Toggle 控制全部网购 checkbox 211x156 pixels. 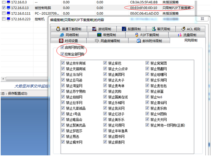62,54
